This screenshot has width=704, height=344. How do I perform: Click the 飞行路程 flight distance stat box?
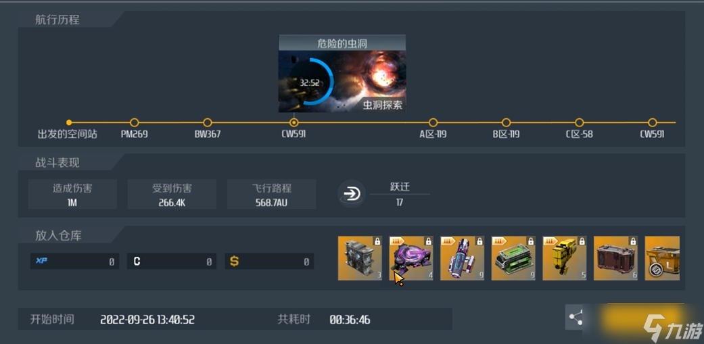271,194
